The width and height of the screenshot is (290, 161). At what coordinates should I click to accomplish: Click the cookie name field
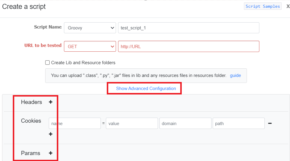(75, 123)
